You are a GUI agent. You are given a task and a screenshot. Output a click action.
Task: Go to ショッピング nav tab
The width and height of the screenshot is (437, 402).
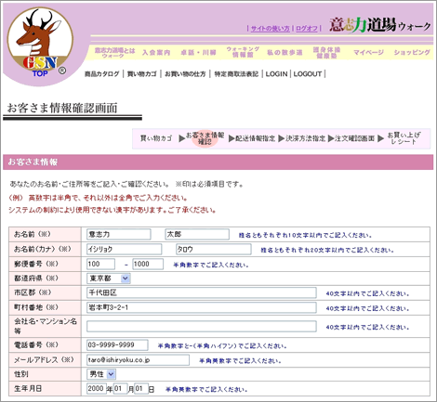tap(412, 52)
